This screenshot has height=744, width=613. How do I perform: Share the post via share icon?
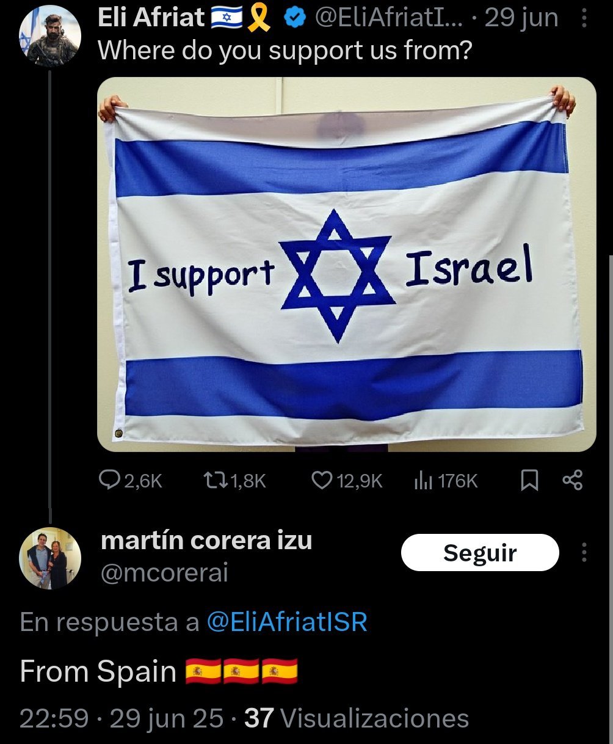tap(572, 481)
